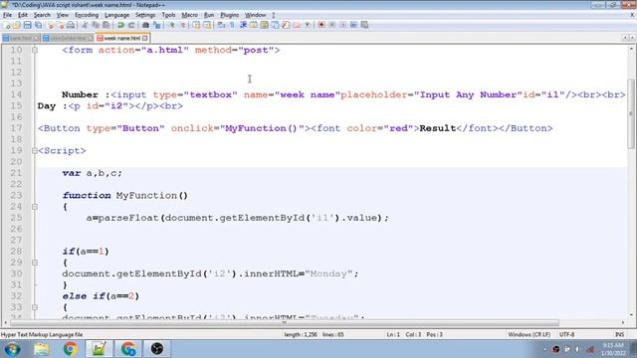Toggle the Function List panel icon
The width and height of the screenshot is (637, 358).
pos(286,25)
